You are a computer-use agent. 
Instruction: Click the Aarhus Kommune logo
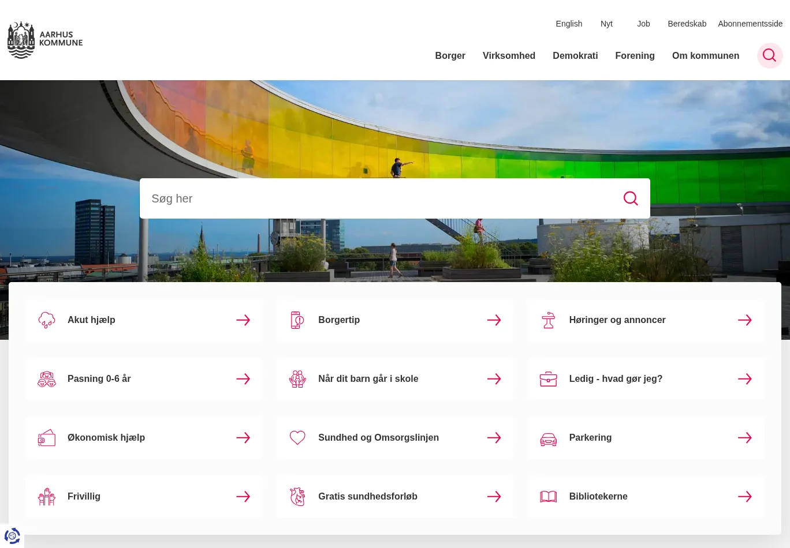(45, 40)
